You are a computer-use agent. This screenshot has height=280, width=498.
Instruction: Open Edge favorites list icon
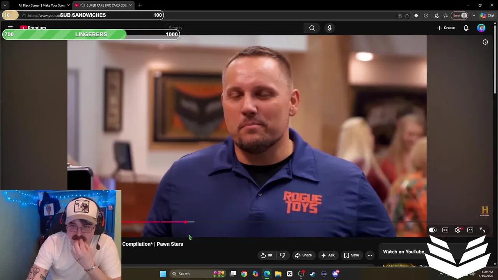pyautogui.click(x=446, y=16)
